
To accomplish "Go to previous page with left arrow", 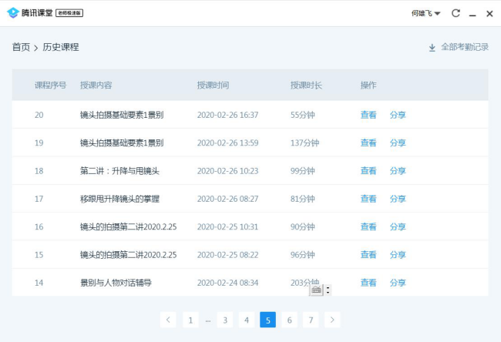I will point(169,320).
